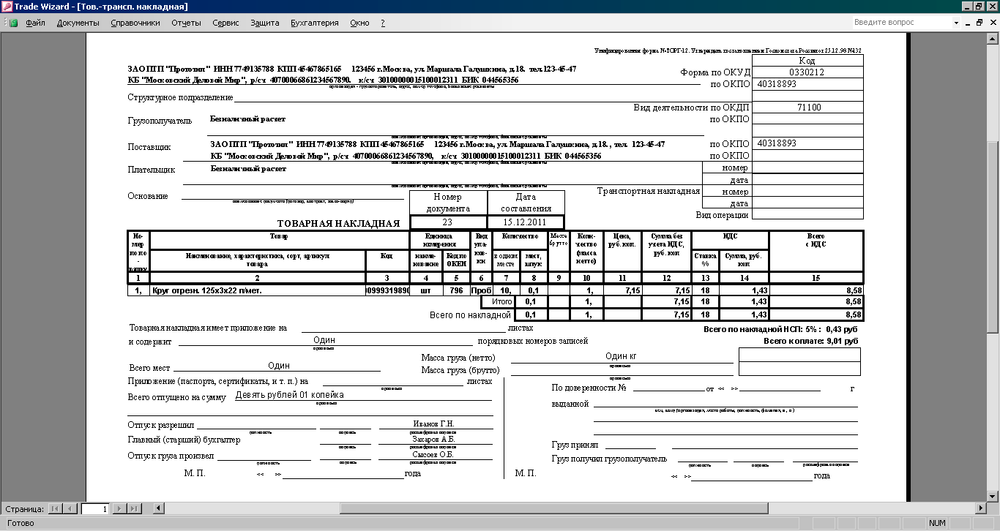Viewport: 1000px width, 531px height.
Task: Click the 'Грузополучатель' label
Action: click(160, 121)
